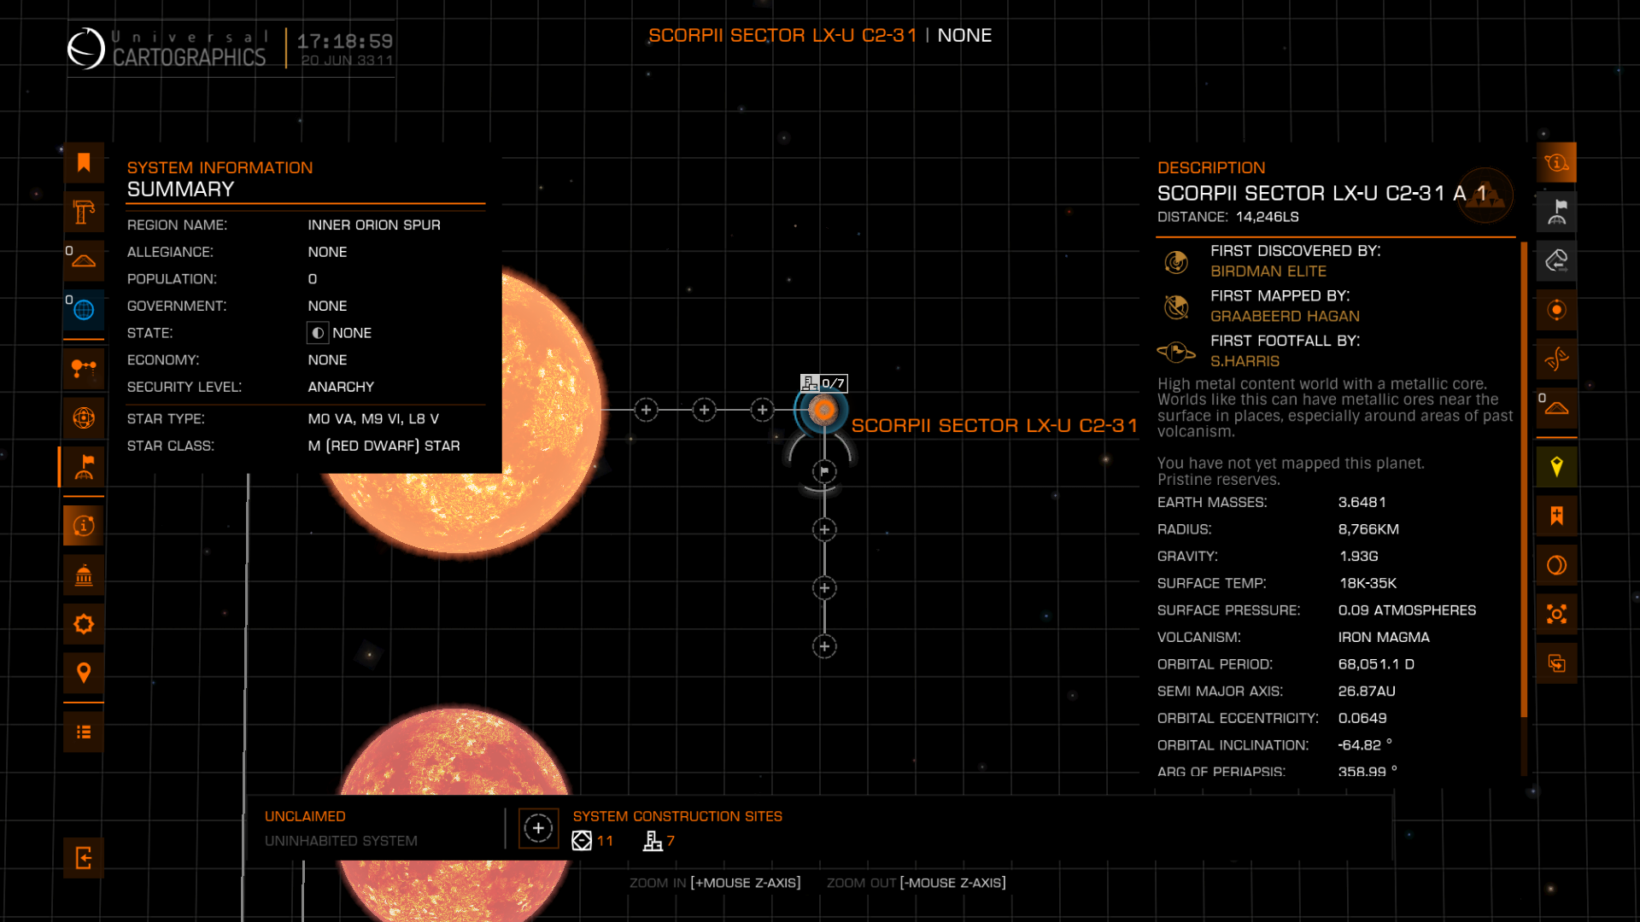Click the IRON MAGMA volcanism value
Viewport: 1640px width, 922px height.
(1384, 638)
